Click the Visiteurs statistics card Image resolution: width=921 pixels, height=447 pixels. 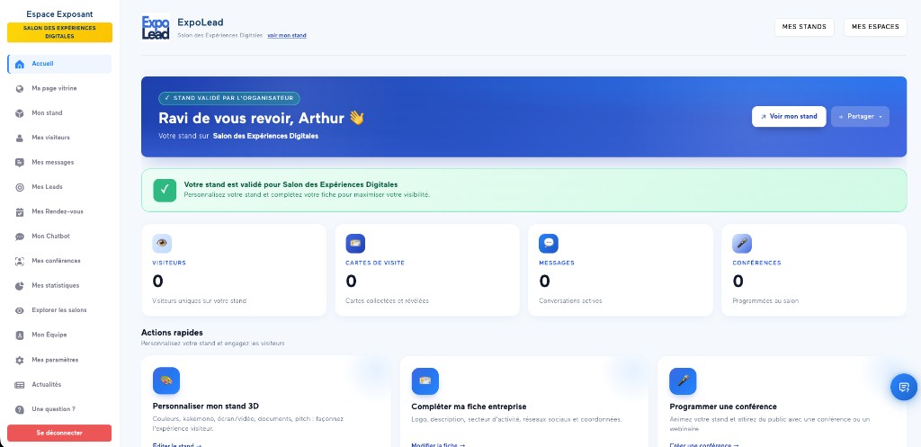coord(234,270)
